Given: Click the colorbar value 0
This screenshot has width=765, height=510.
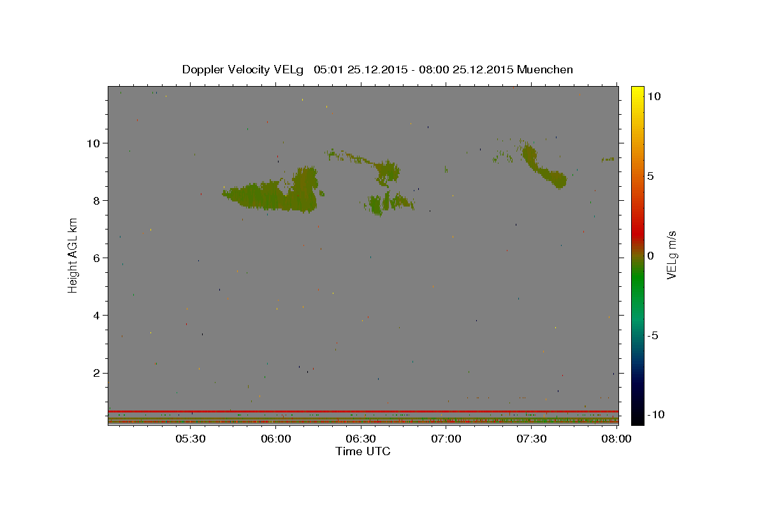Looking at the screenshot, I should (x=650, y=255).
